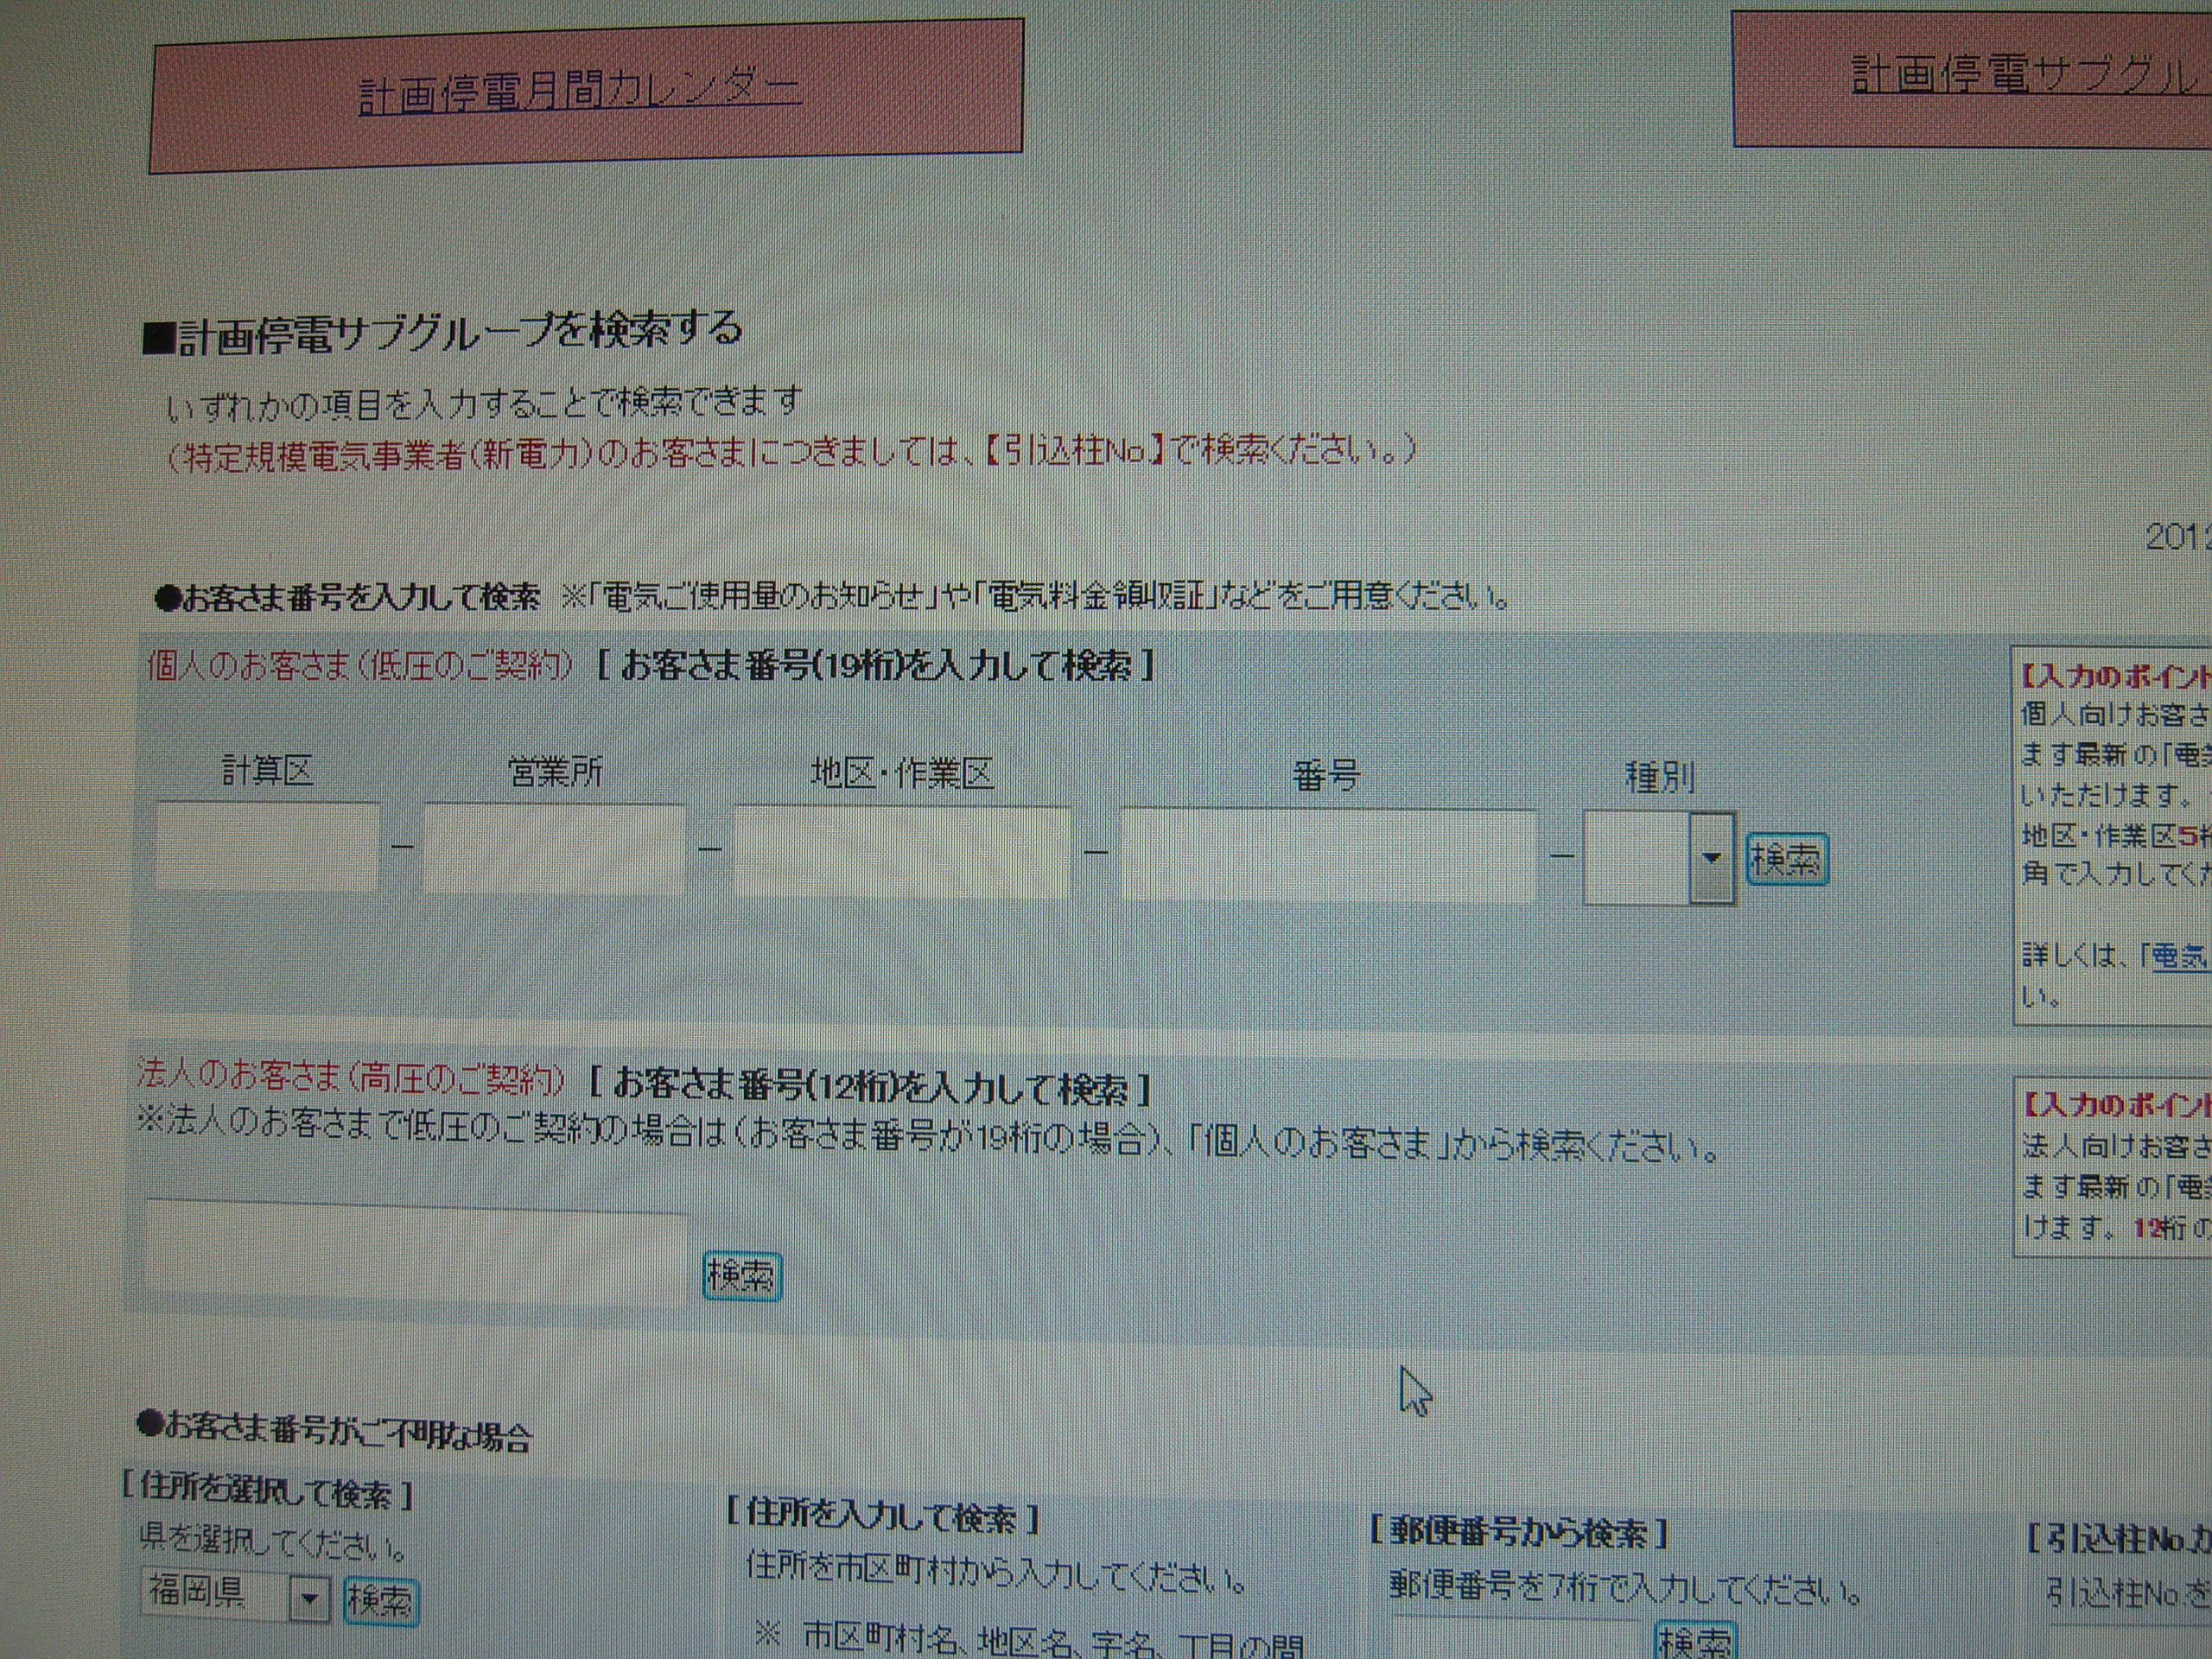The image size is (2212, 1659).
Task: Click the text 法人のお客さま(高圧のご契約)
Action: 351,1077
